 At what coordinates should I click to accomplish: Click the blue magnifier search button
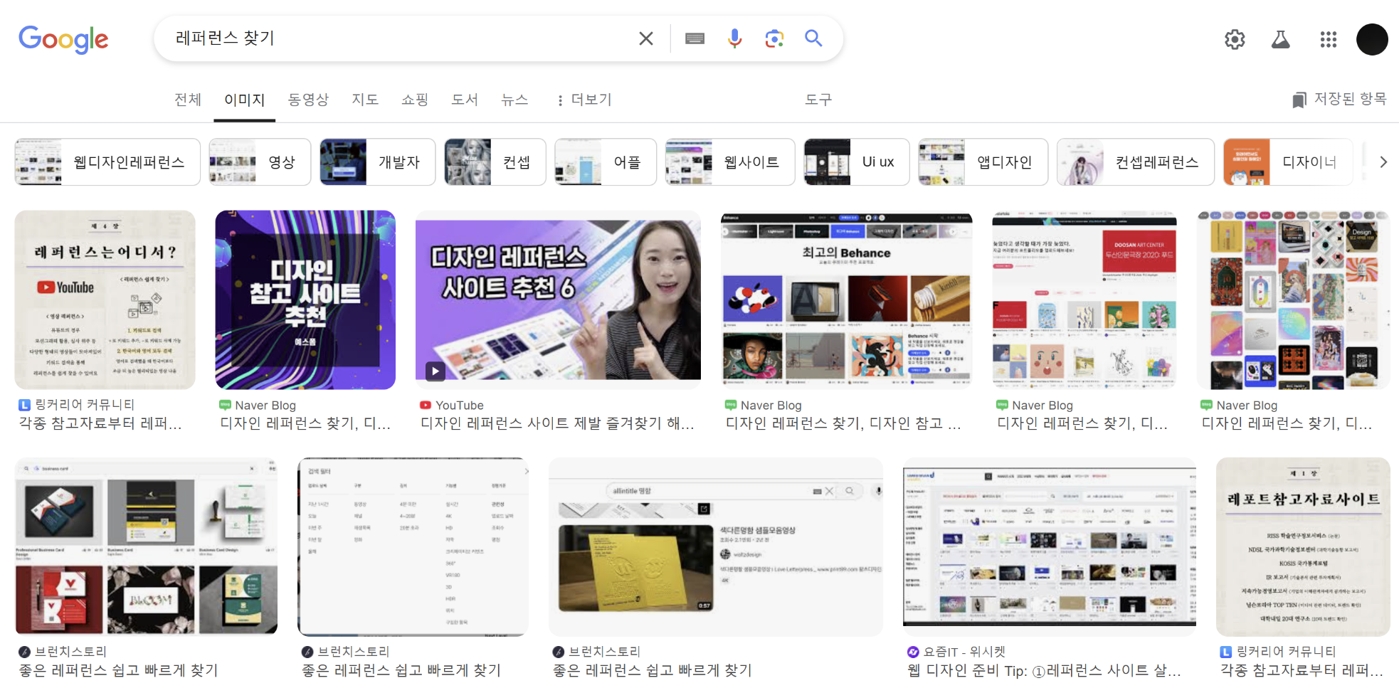tap(813, 38)
